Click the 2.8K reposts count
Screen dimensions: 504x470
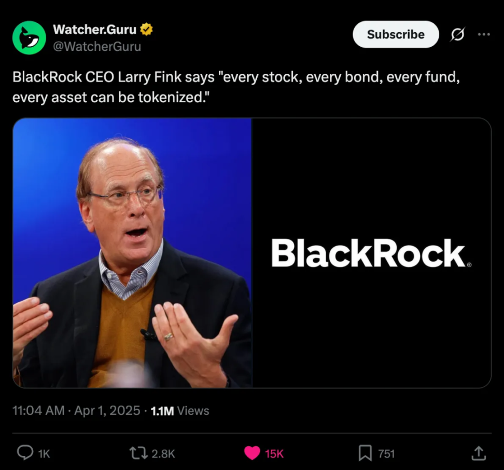[163, 453]
